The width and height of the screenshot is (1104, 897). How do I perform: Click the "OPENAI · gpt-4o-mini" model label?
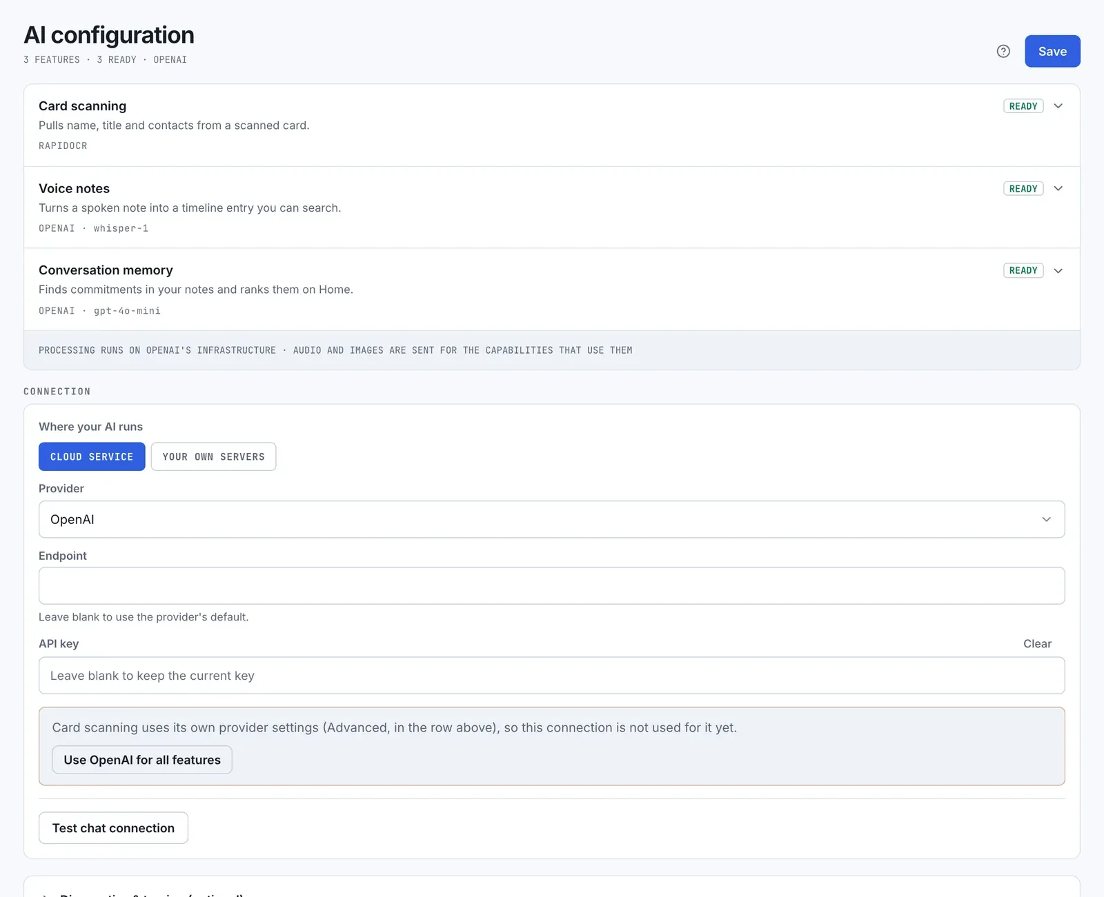tap(99, 311)
